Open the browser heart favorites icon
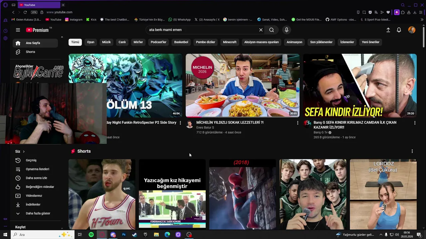Screen dimensions: 426x239 pyautogui.click(x=388, y=12)
